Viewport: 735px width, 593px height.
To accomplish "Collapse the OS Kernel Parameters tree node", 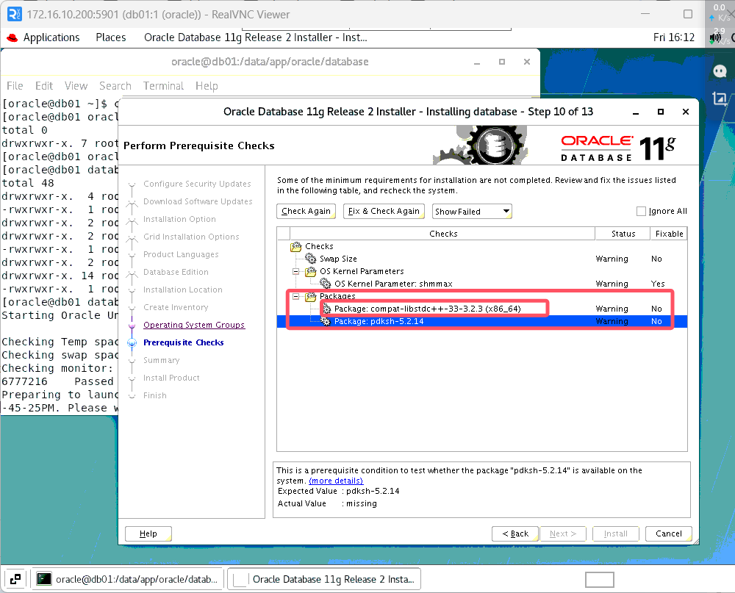I will click(295, 271).
